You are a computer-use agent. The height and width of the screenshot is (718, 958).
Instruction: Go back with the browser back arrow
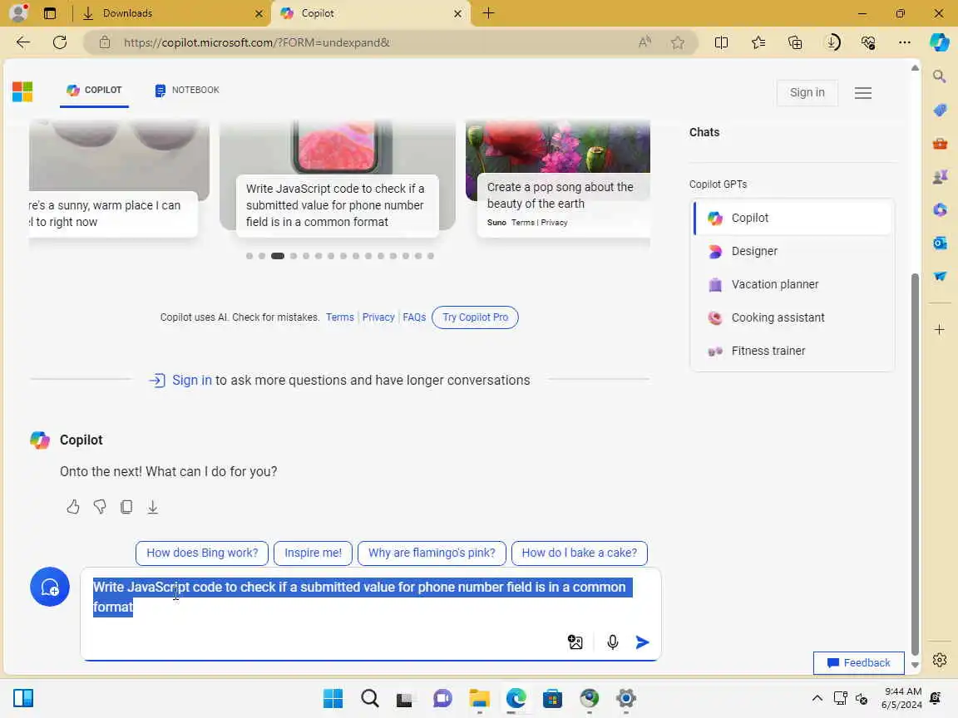tap(22, 42)
